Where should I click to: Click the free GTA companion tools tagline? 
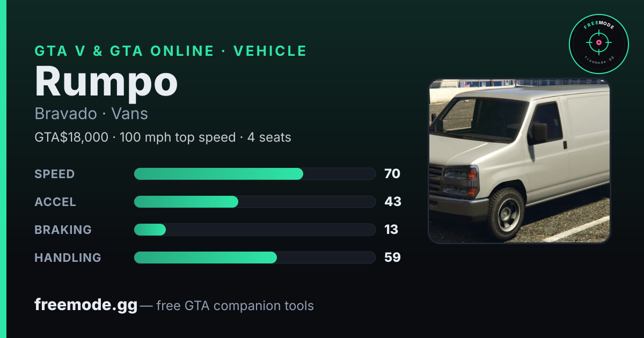click(x=235, y=306)
